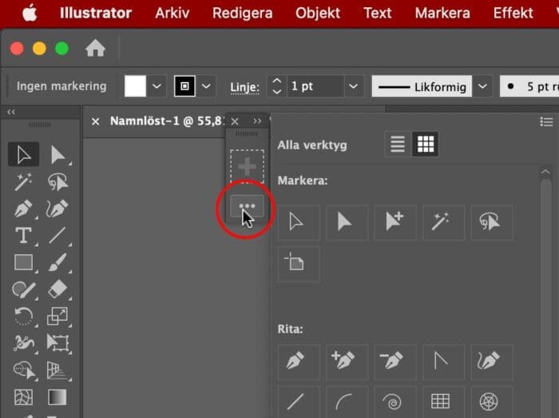Image resolution: width=559 pixels, height=418 pixels.
Task: Open the Markera menu
Action: tap(442, 14)
